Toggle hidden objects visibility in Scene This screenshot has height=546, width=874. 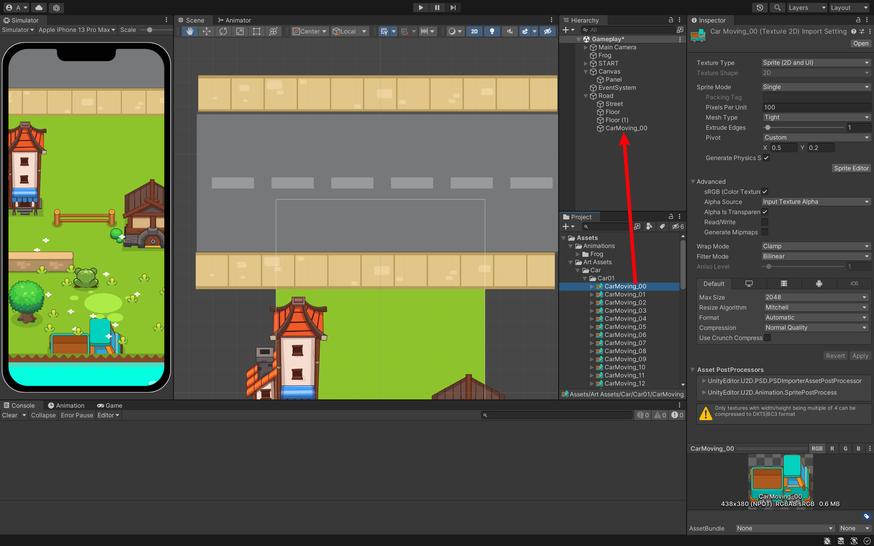(548, 31)
